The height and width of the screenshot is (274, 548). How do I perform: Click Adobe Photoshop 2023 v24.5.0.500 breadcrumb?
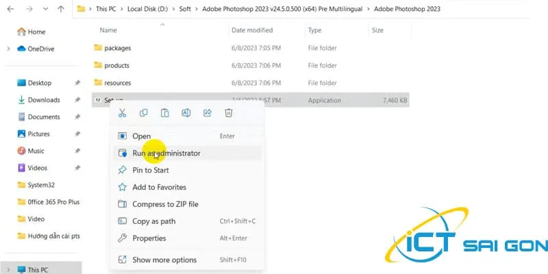(x=282, y=9)
